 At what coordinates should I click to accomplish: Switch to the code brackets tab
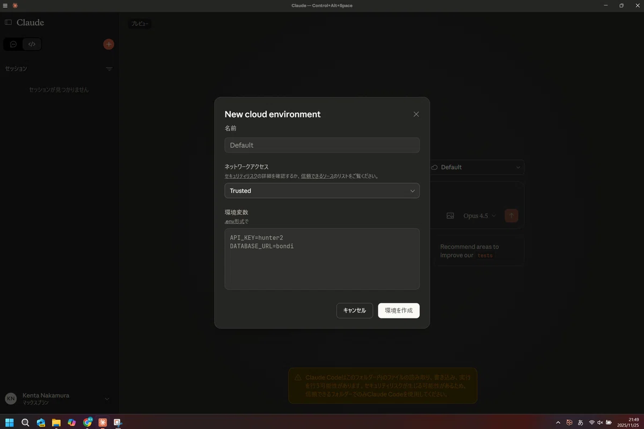point(32,44)
